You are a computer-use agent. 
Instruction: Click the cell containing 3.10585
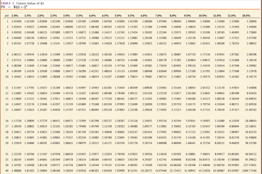tap(234, 77)
